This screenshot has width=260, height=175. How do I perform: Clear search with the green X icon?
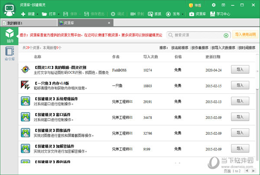(226, 35)
